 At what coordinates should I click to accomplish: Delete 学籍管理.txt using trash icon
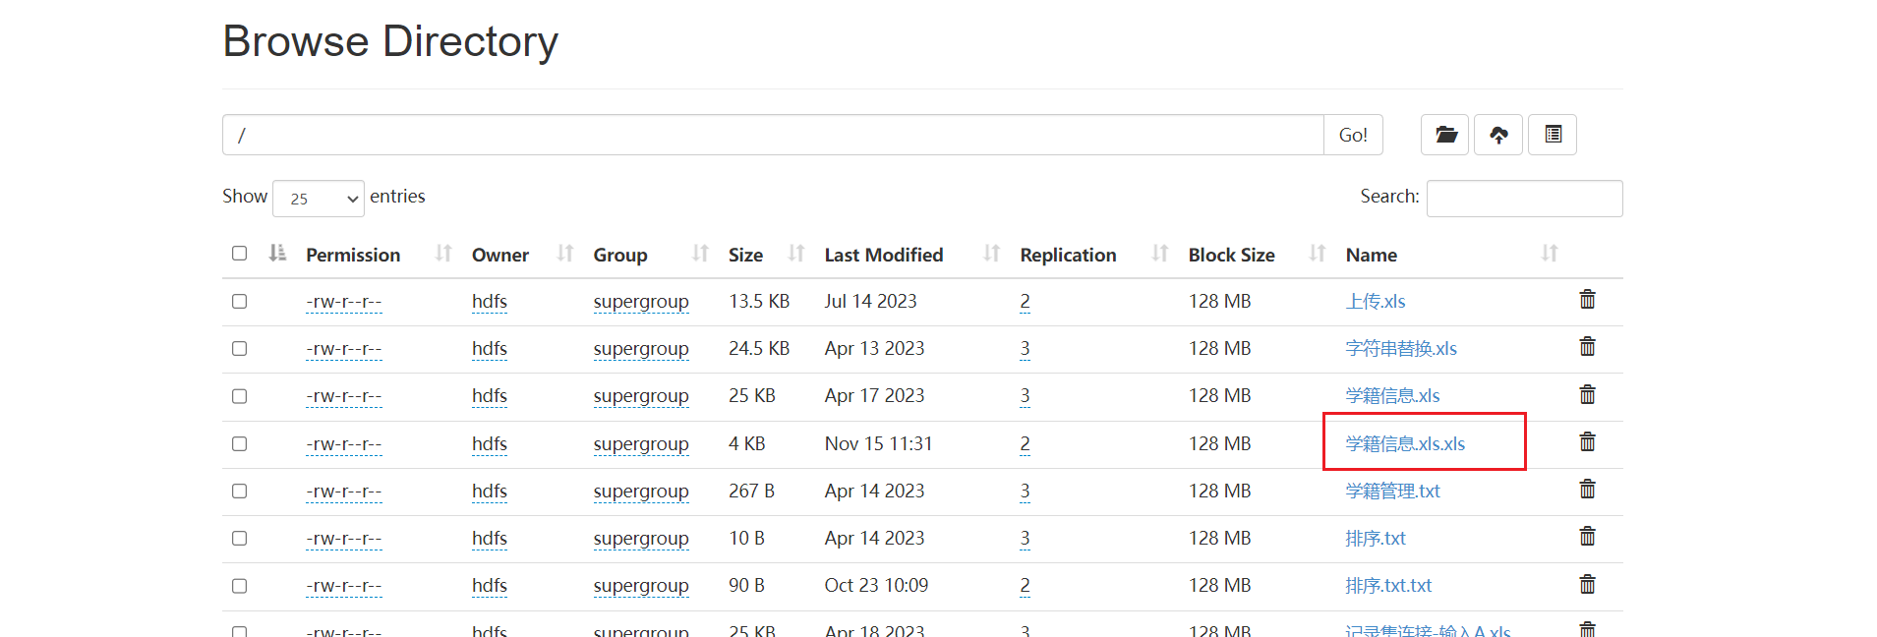[1587, 490]
